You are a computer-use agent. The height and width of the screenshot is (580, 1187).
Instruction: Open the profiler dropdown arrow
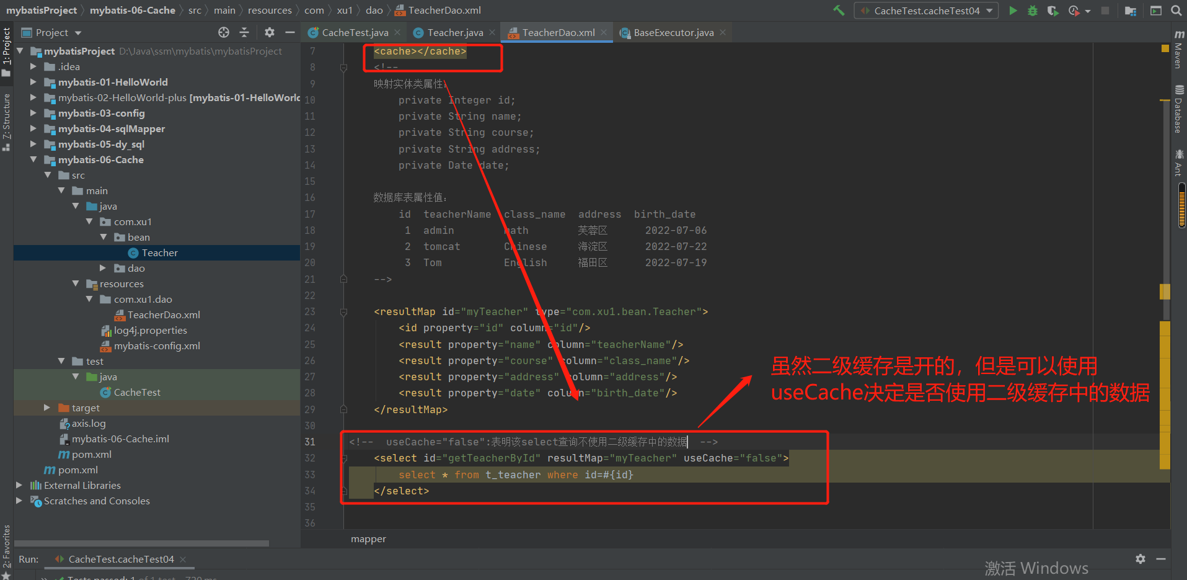click(x=1088, y=11)
